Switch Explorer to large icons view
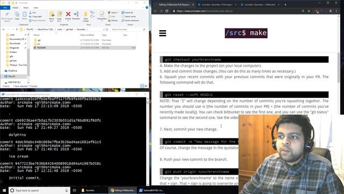 146,86
